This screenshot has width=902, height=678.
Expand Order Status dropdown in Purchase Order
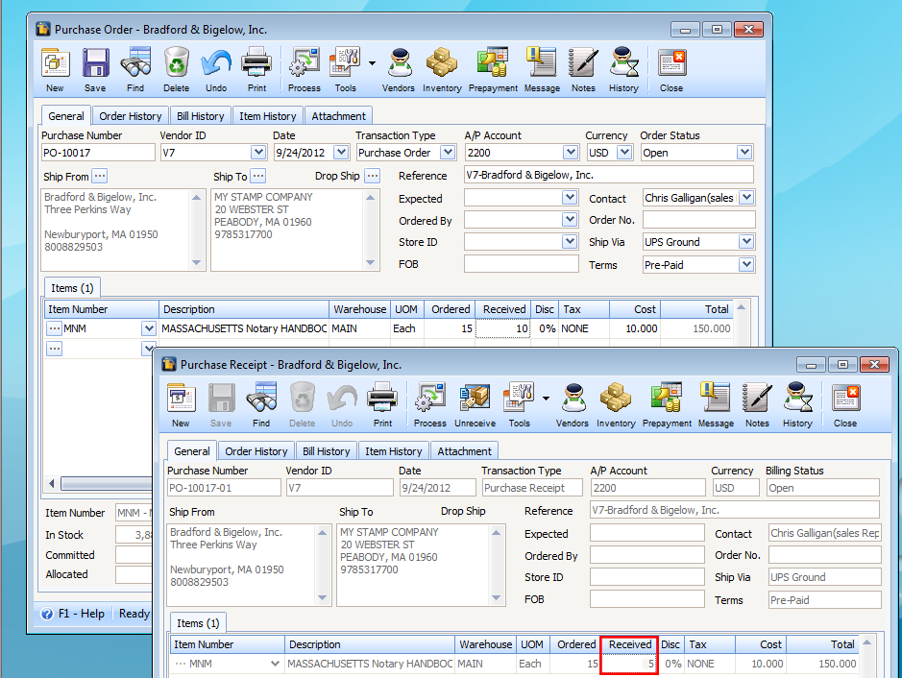745,153
